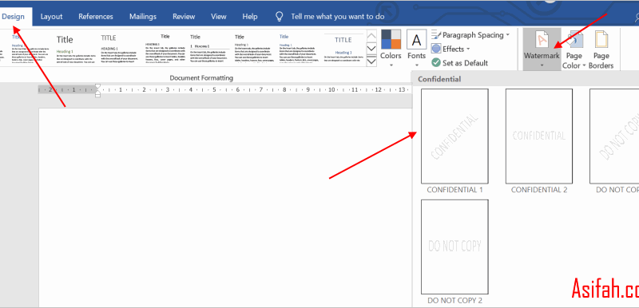The height and width of the screenshot is (308, 639).
Task: Open the References tab
Action: [x=96, y=17]
